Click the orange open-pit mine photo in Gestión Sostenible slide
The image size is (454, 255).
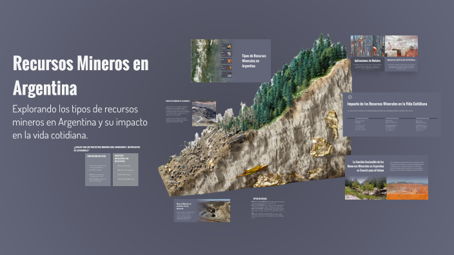pyautogui.click(x=408, y=188)
